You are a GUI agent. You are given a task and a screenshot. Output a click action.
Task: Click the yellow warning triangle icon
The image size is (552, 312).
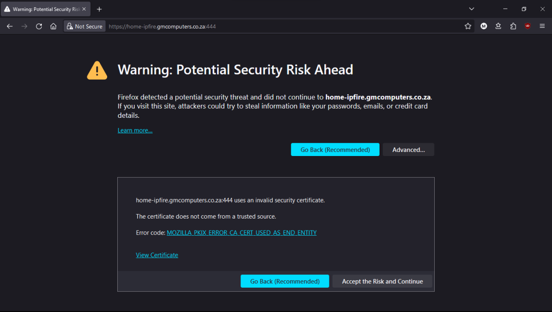pos(97,70)
